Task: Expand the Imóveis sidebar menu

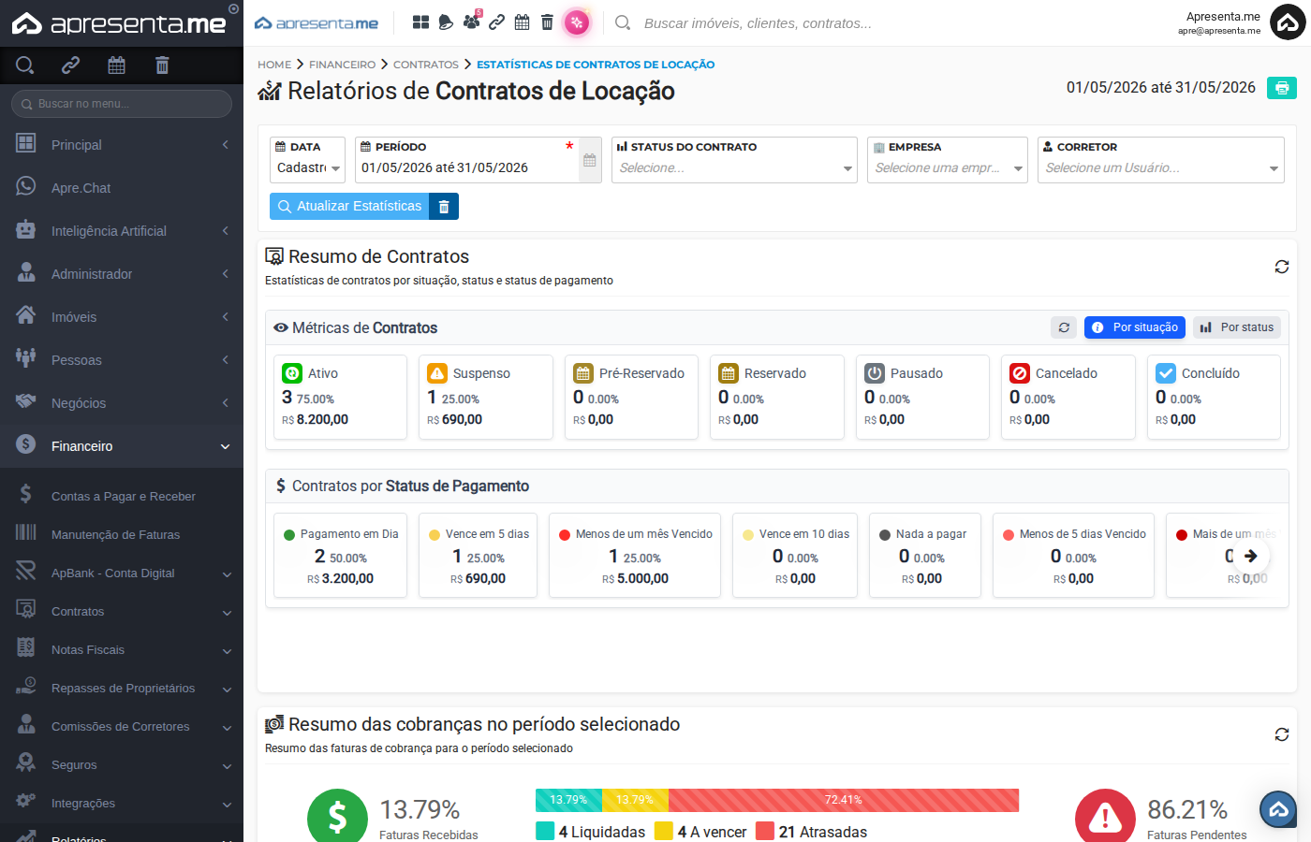Action: [x=122, y=317]
